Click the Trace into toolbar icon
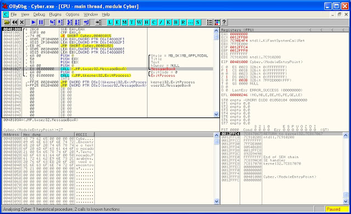351x214 pixels. click(x=70, y=22)
